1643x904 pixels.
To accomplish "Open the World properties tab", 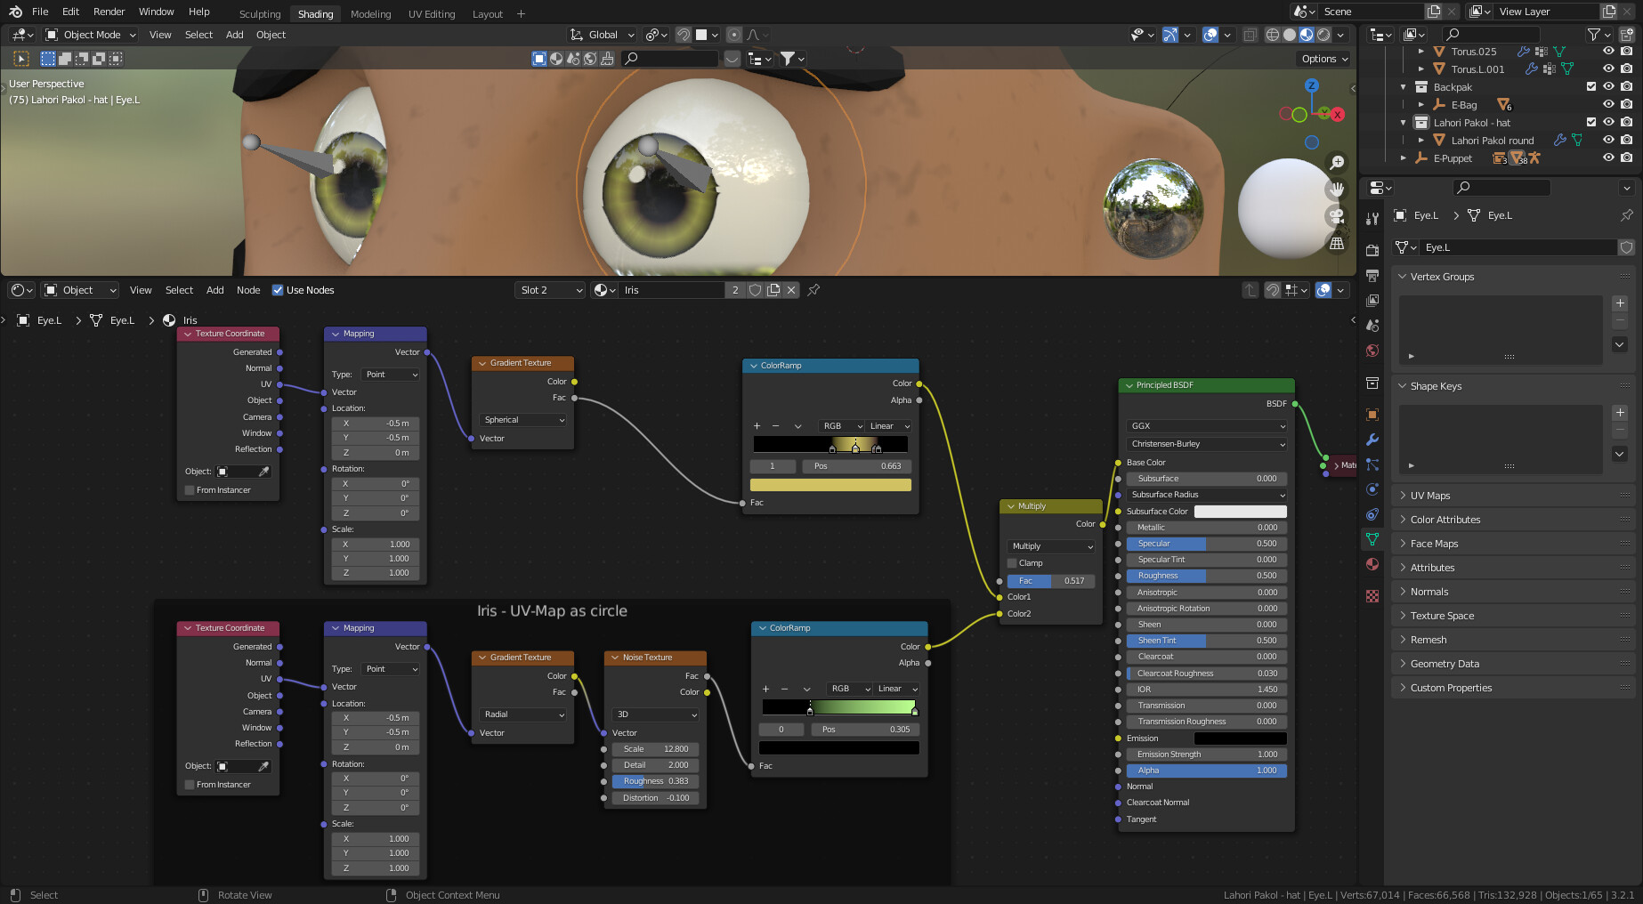I will point(1372,351).
